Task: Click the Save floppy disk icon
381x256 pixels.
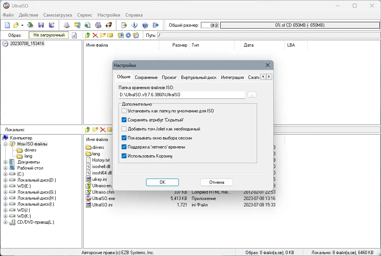Action: point(41,25)
